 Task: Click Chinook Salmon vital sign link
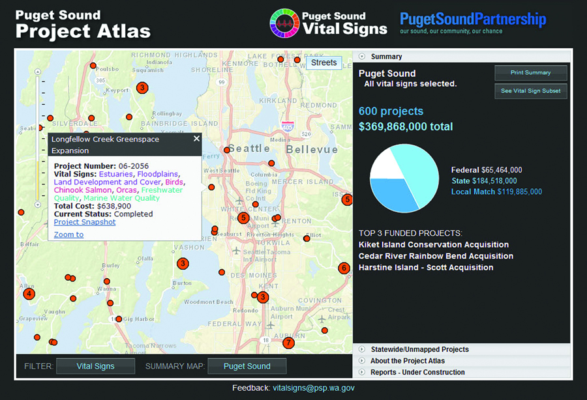pyautogui.click(x=83, y=190)
